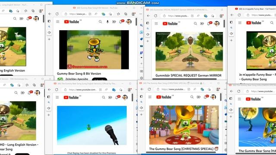The height and width of the screenshot is (155, 276).
Task: Open hamburger menu in microphone video window
Action: coord(57,97)
